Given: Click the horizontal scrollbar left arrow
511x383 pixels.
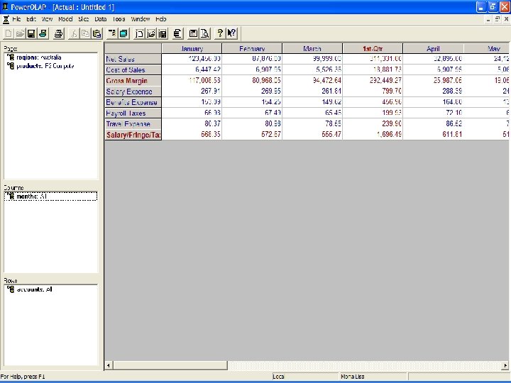Looking at the screenshot, I should [x=109, y=365].
